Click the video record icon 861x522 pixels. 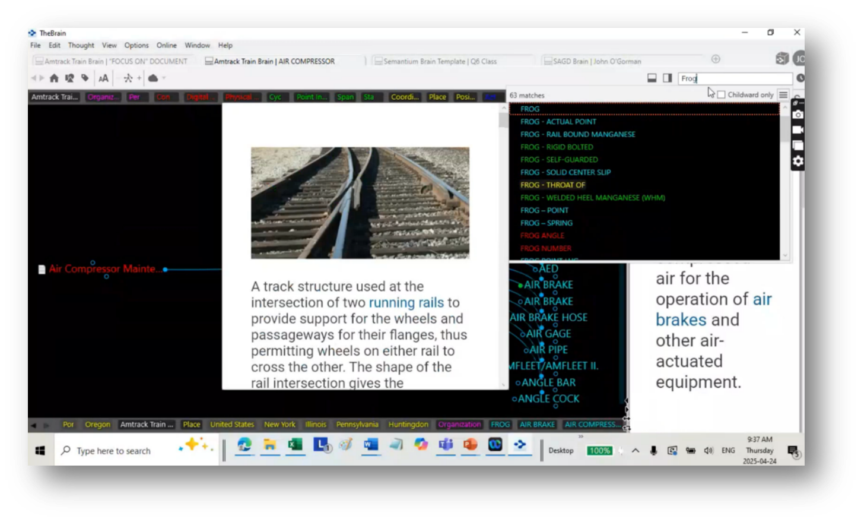point(798,129)
